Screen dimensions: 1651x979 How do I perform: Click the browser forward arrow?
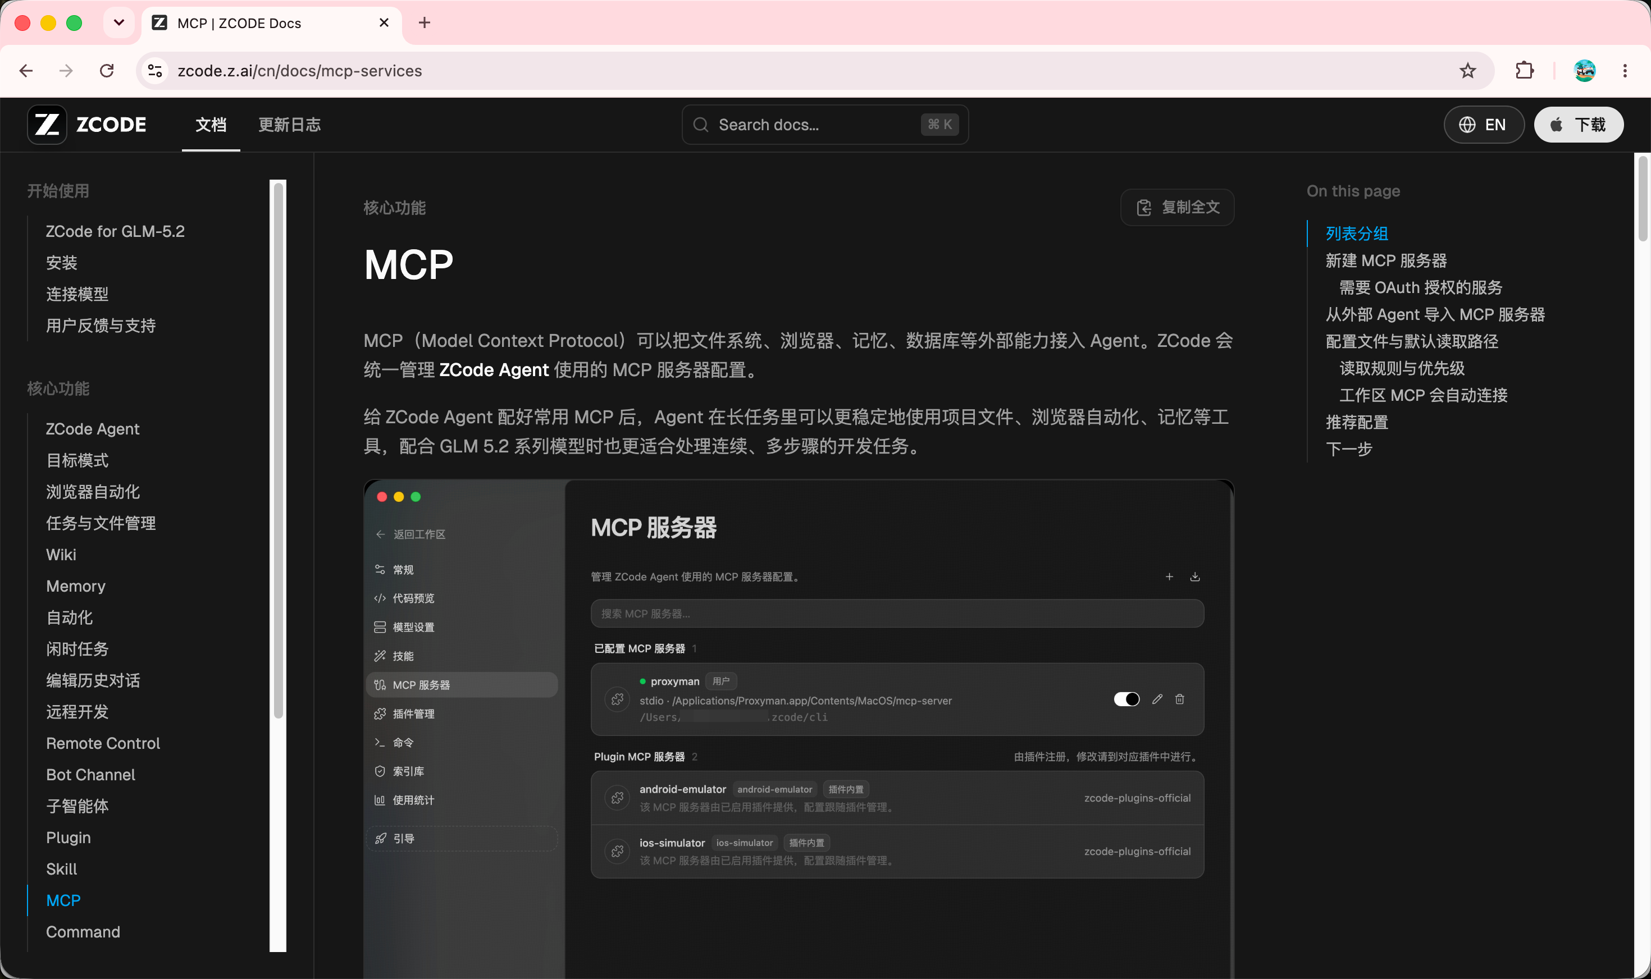coord(66,71)
